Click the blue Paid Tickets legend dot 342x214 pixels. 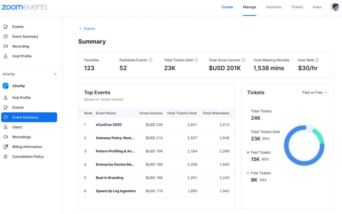pos(248,152)
